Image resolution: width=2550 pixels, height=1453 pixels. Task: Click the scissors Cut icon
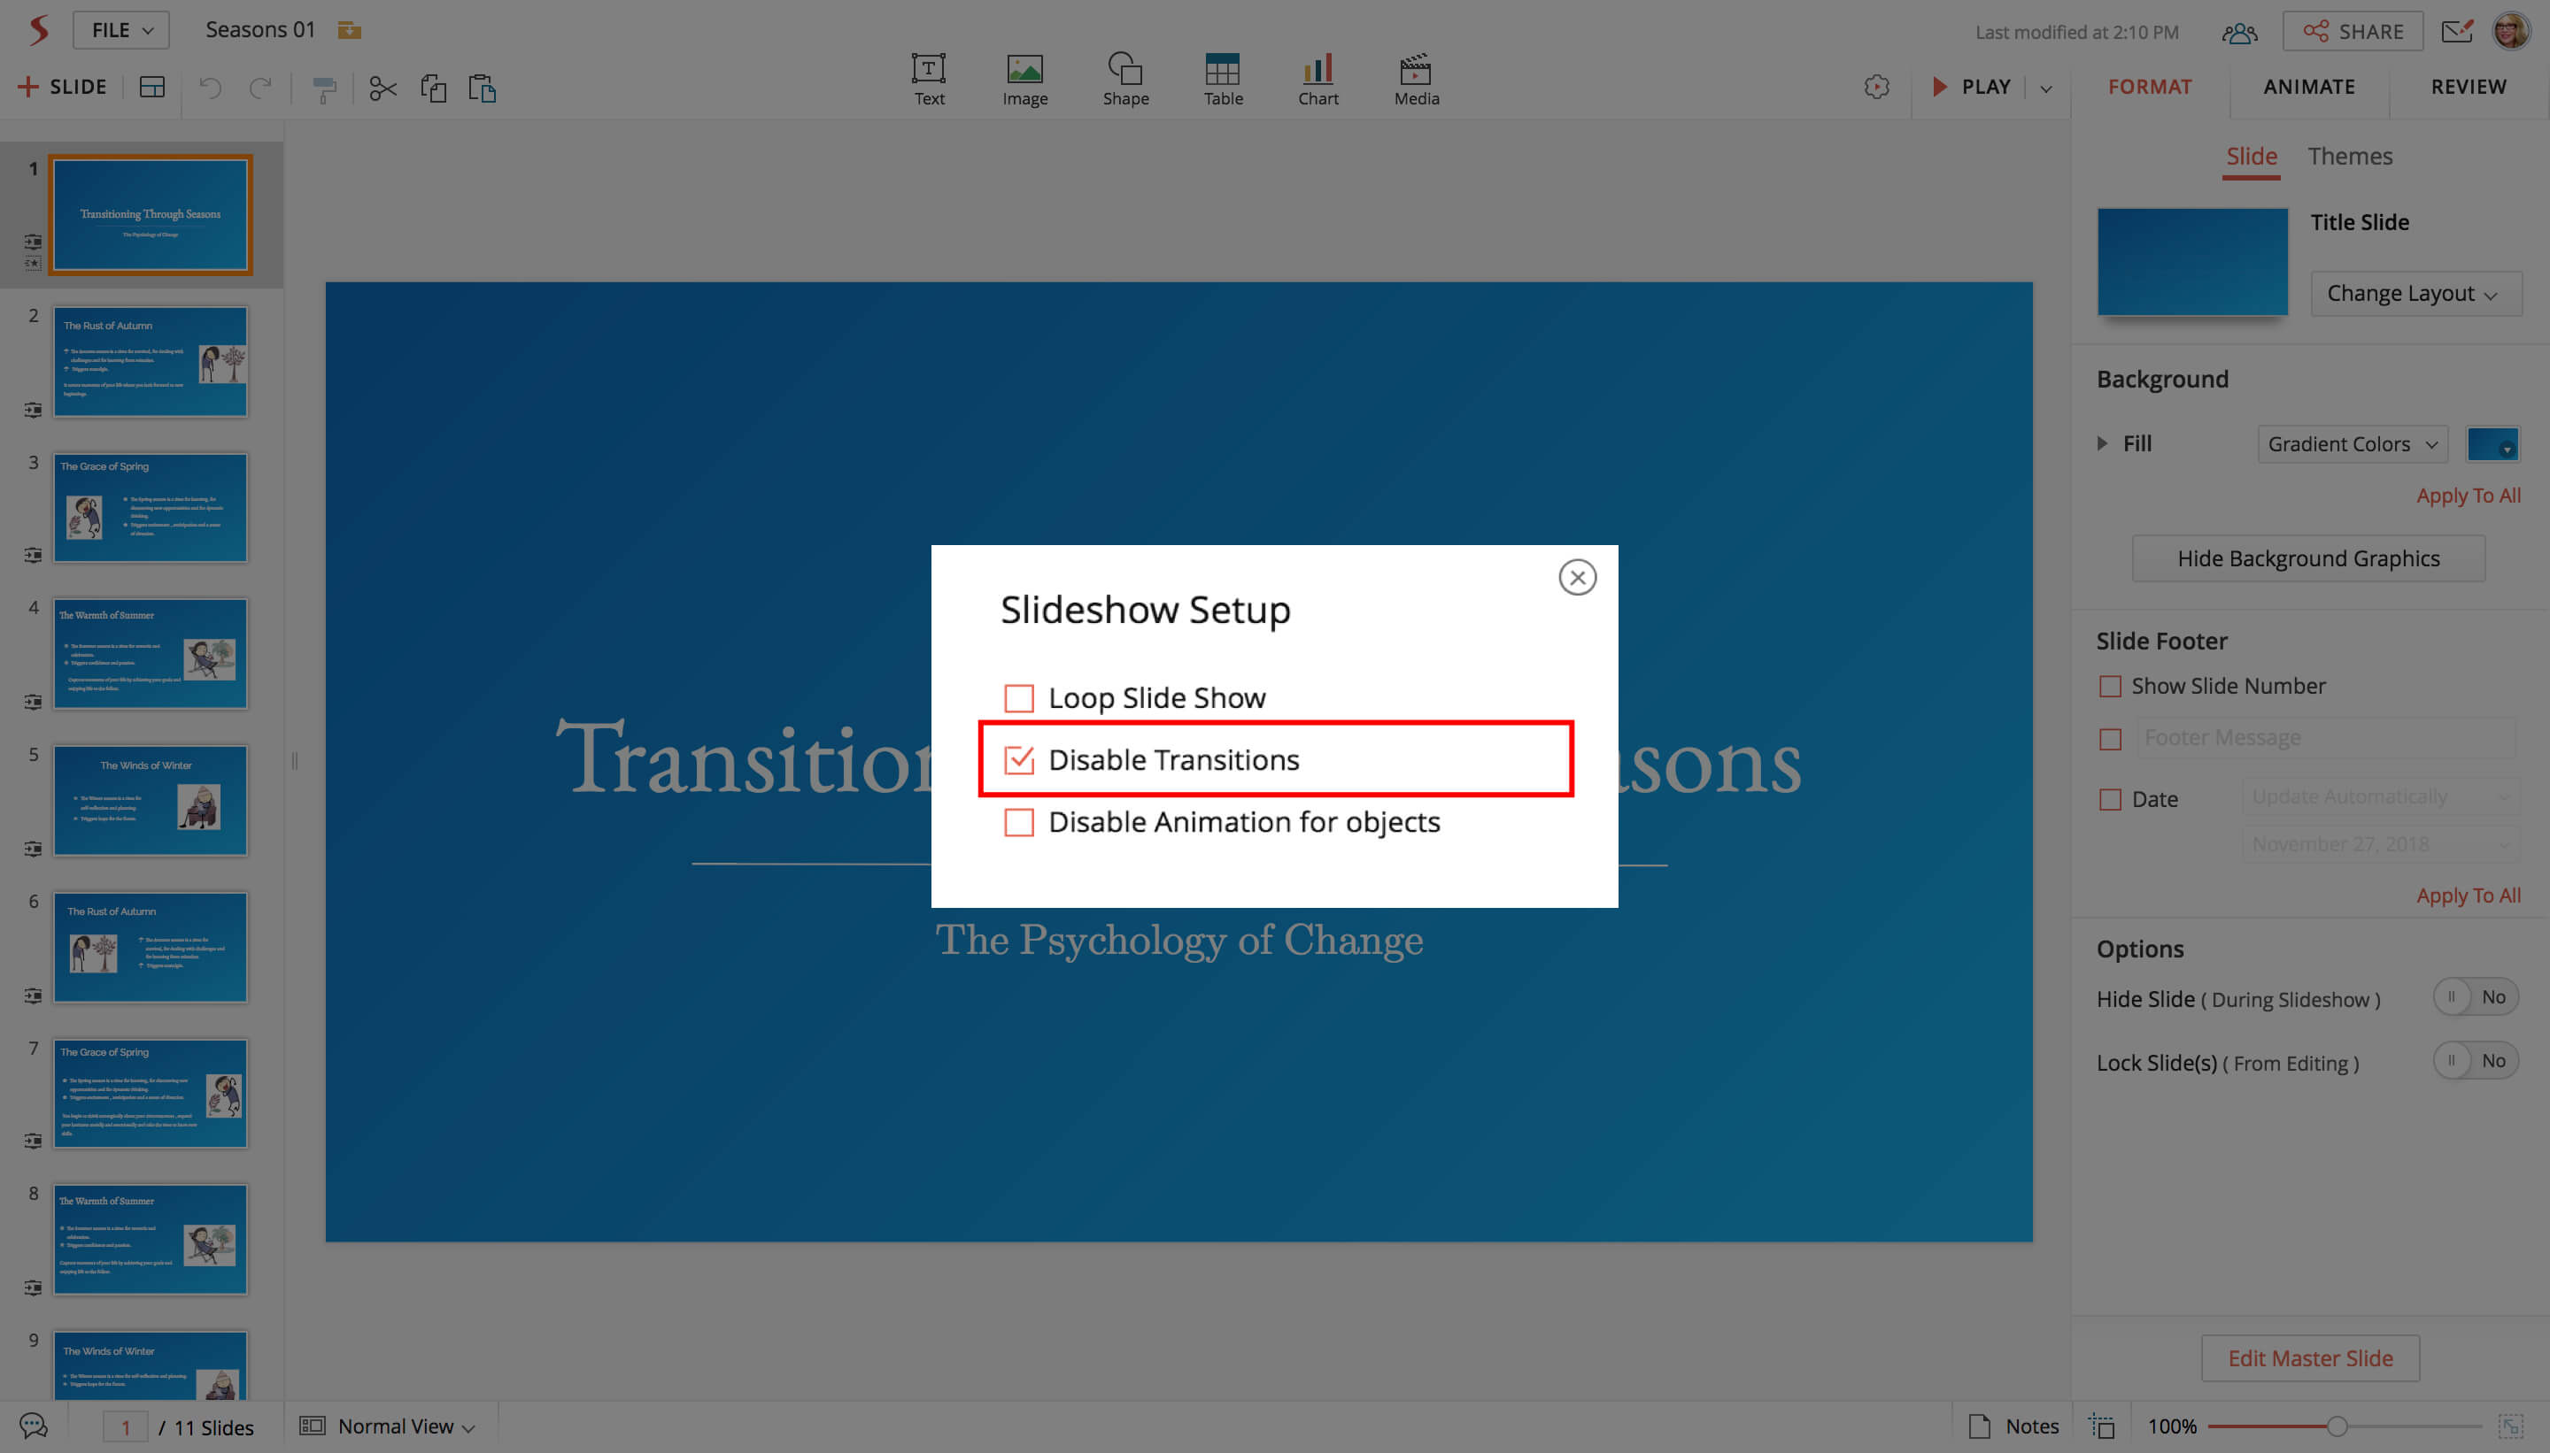[x=382, y=88]
